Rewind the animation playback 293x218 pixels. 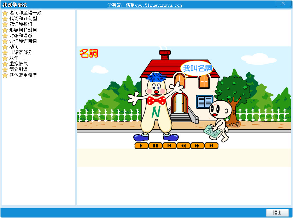tap(183, 145)
